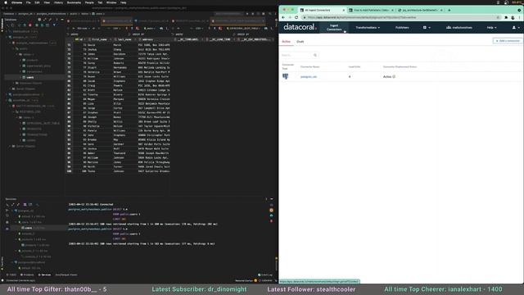
Task: Hide the Services panel with minus icon
Action: pyautogui.click(x=271, y=199)
